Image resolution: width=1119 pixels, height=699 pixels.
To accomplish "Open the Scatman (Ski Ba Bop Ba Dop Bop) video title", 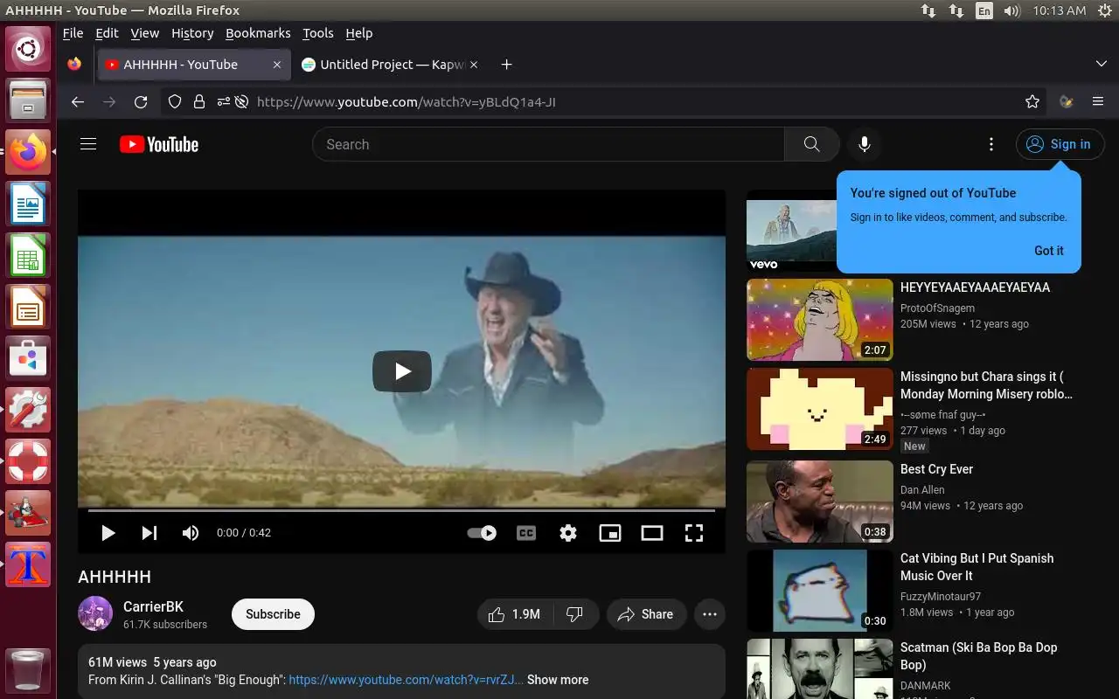I will click(979, 656).
